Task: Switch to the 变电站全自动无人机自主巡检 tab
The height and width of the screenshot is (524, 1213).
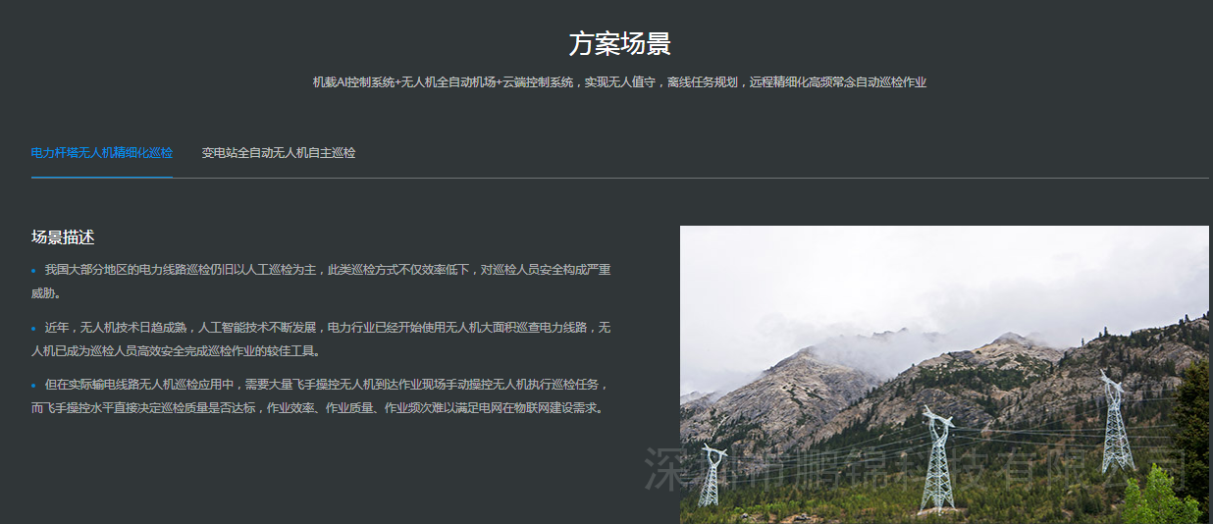Action: tap(279, 153)
